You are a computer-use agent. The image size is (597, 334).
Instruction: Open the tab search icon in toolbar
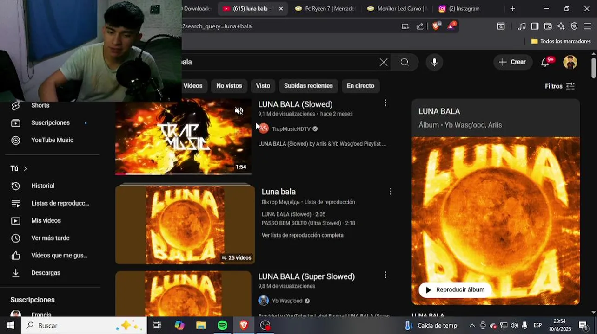click(501, 26)
